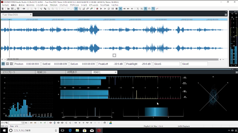Screen dimensions: 238x133
Task: Click the spectrum color palette icon
Action: coord(111,123)
